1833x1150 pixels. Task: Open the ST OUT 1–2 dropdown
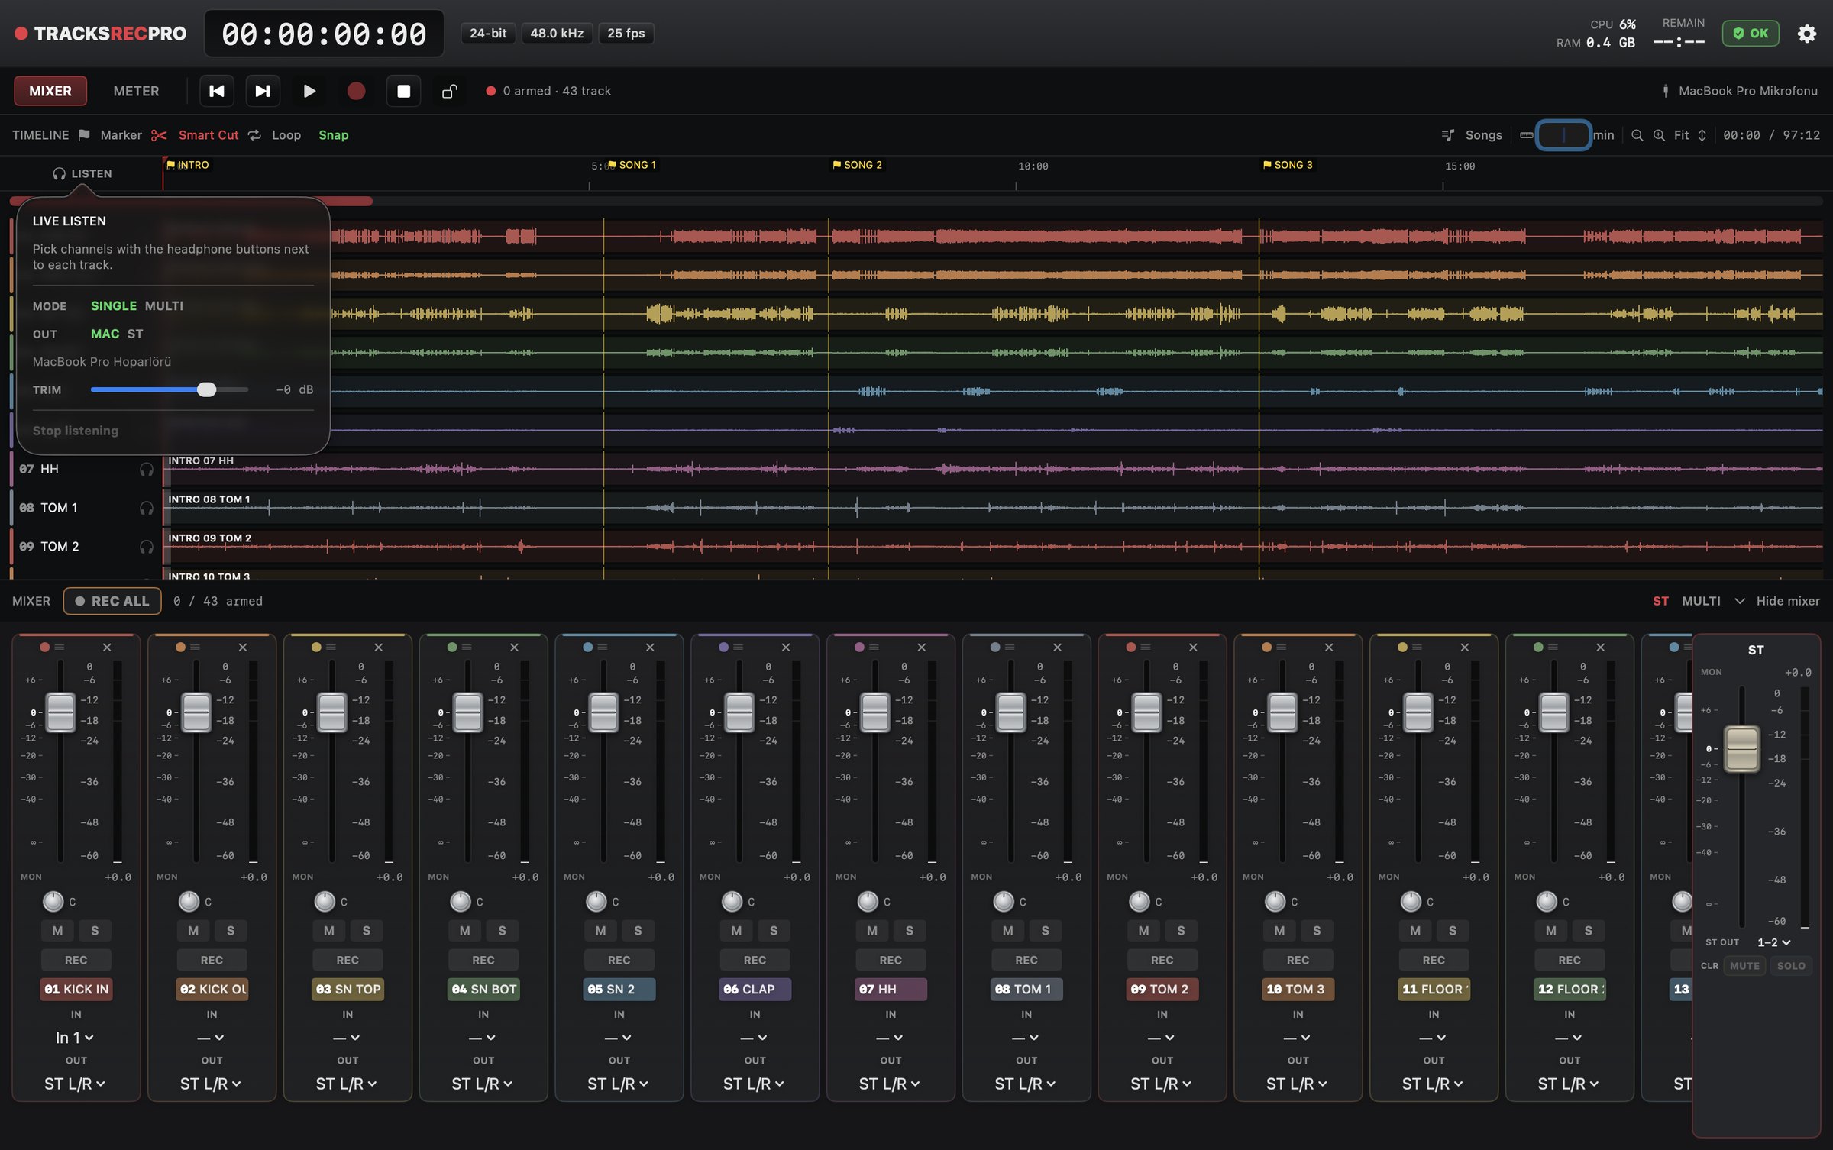(1773, 943)
